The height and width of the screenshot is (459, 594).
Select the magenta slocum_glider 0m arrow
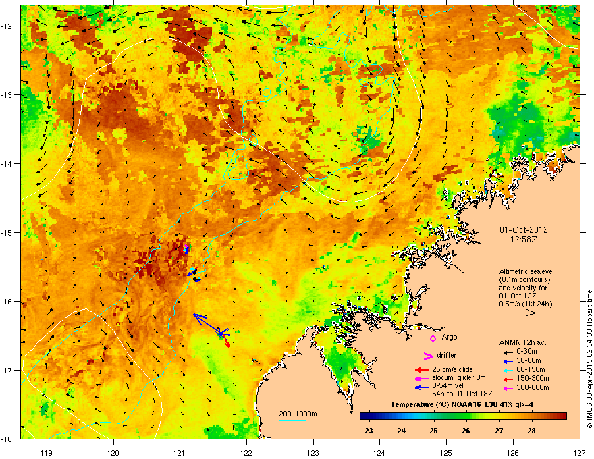coord(422,378)
